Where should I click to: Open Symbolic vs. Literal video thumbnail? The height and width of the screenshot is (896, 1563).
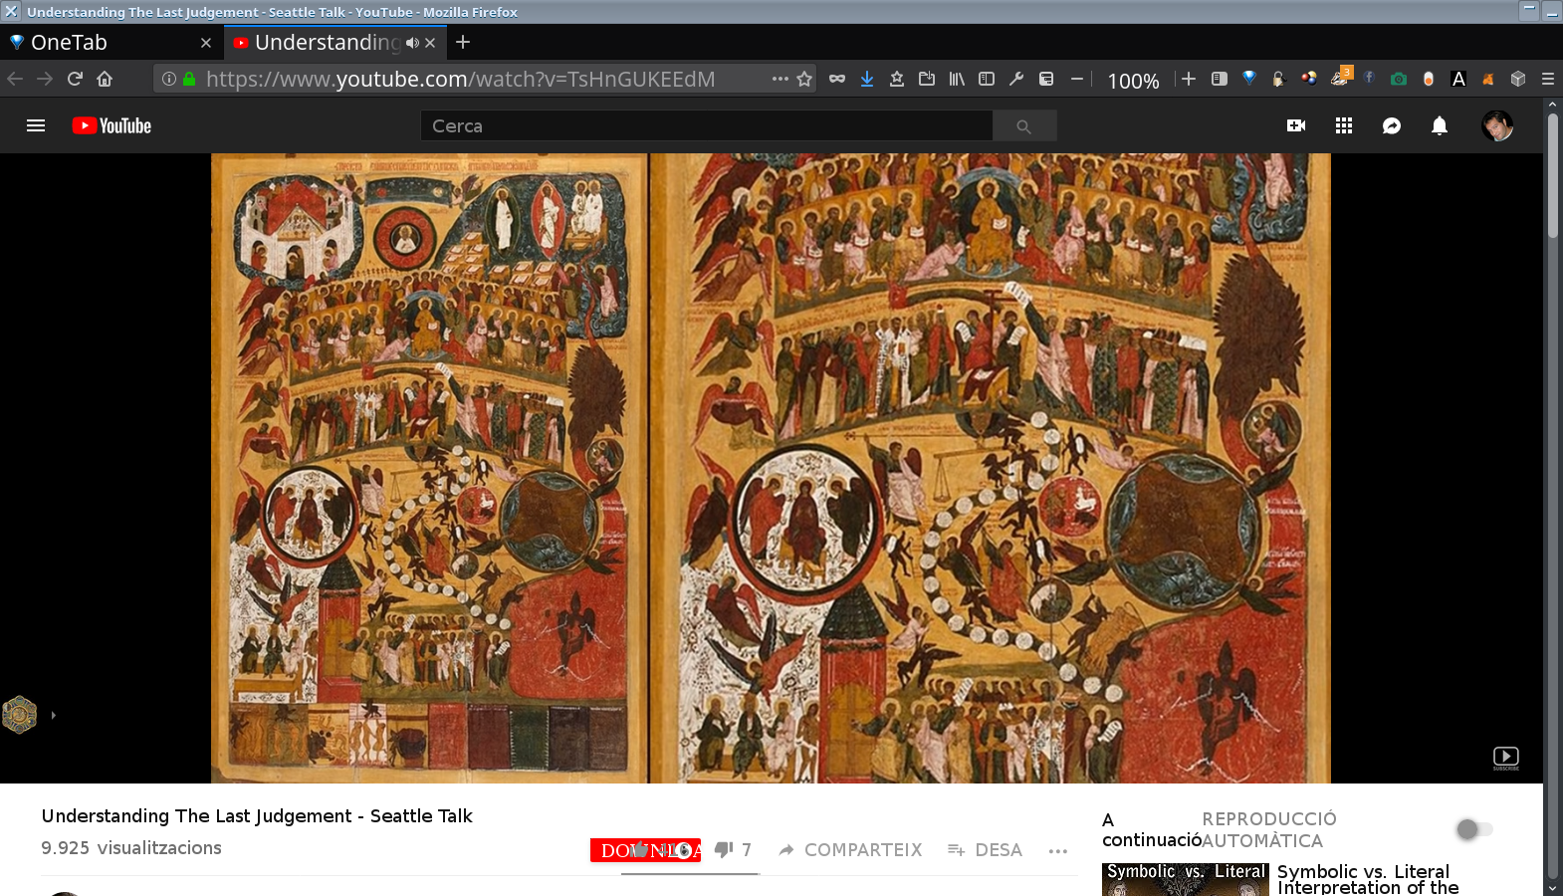coord(1186,879)
